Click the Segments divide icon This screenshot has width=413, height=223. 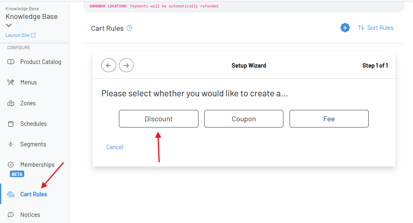11,144
